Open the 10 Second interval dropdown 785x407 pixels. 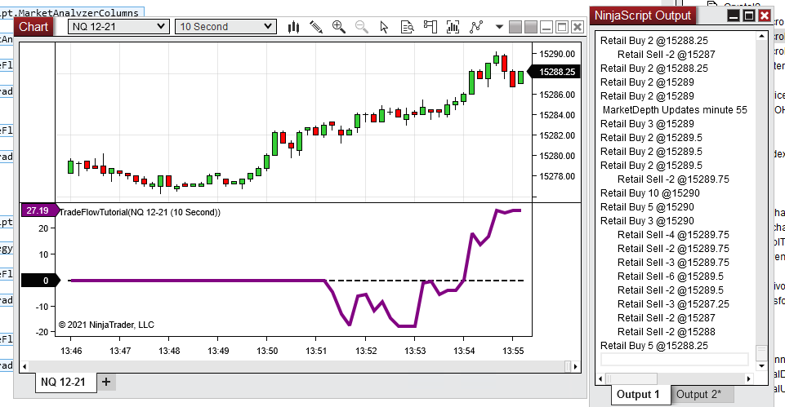coord(225,26)
